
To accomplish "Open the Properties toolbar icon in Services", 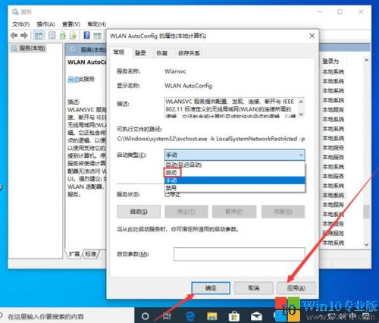I will (52, 36).
